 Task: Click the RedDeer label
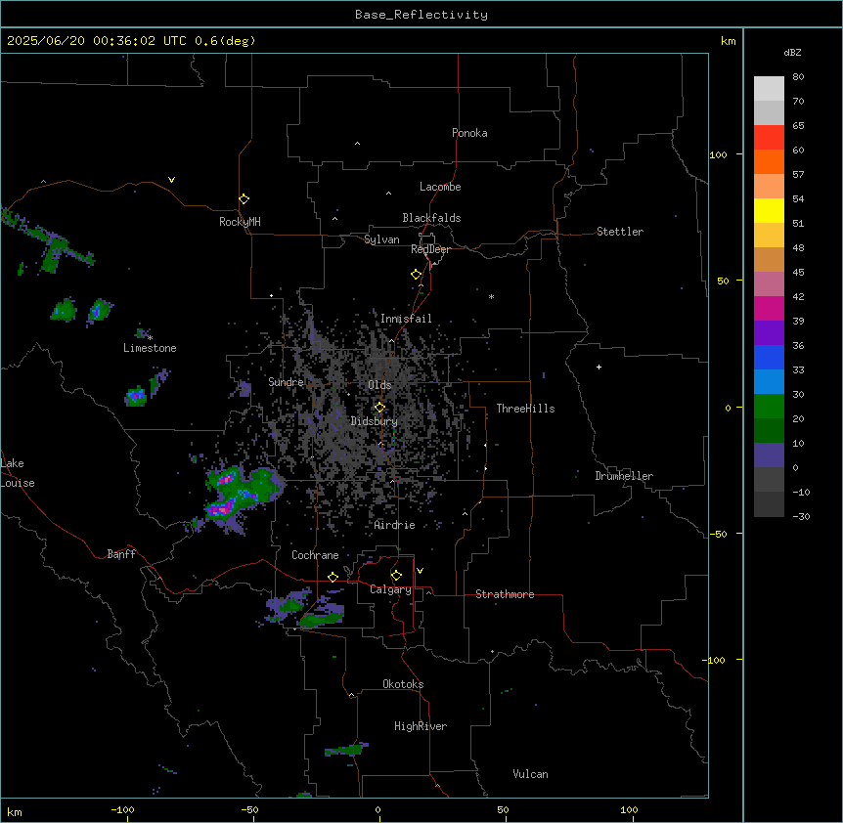click(x=430, y=249)
